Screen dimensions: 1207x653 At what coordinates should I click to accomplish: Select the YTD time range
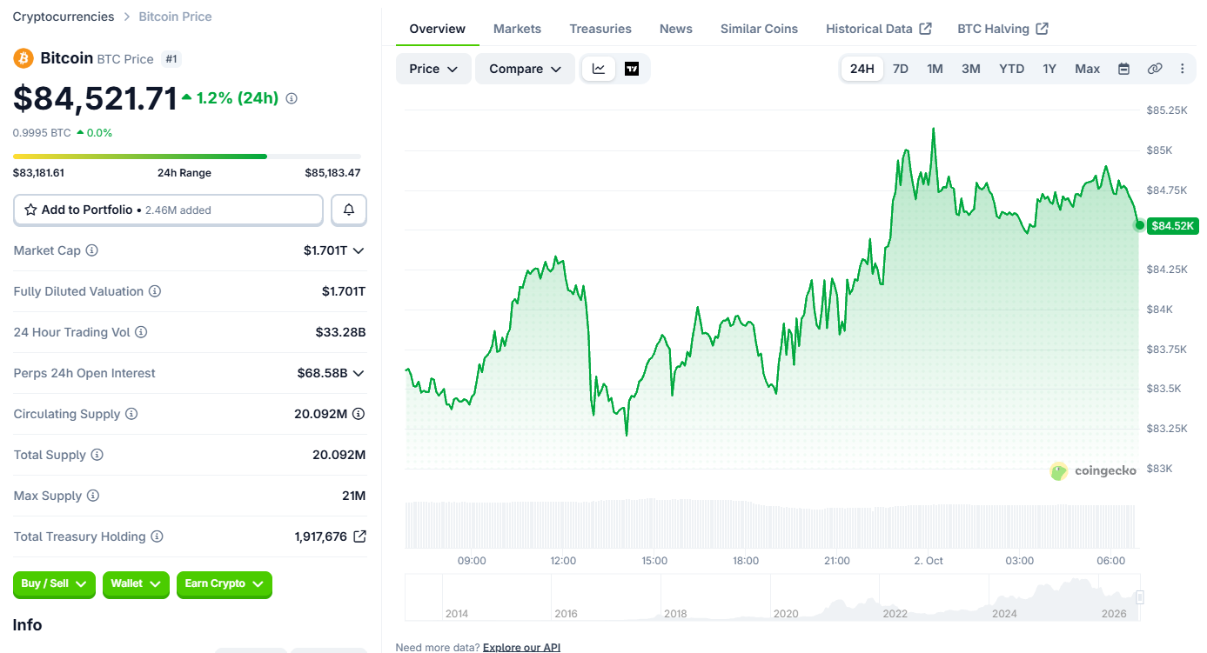pyautogui.click(x=1011, y=69)
